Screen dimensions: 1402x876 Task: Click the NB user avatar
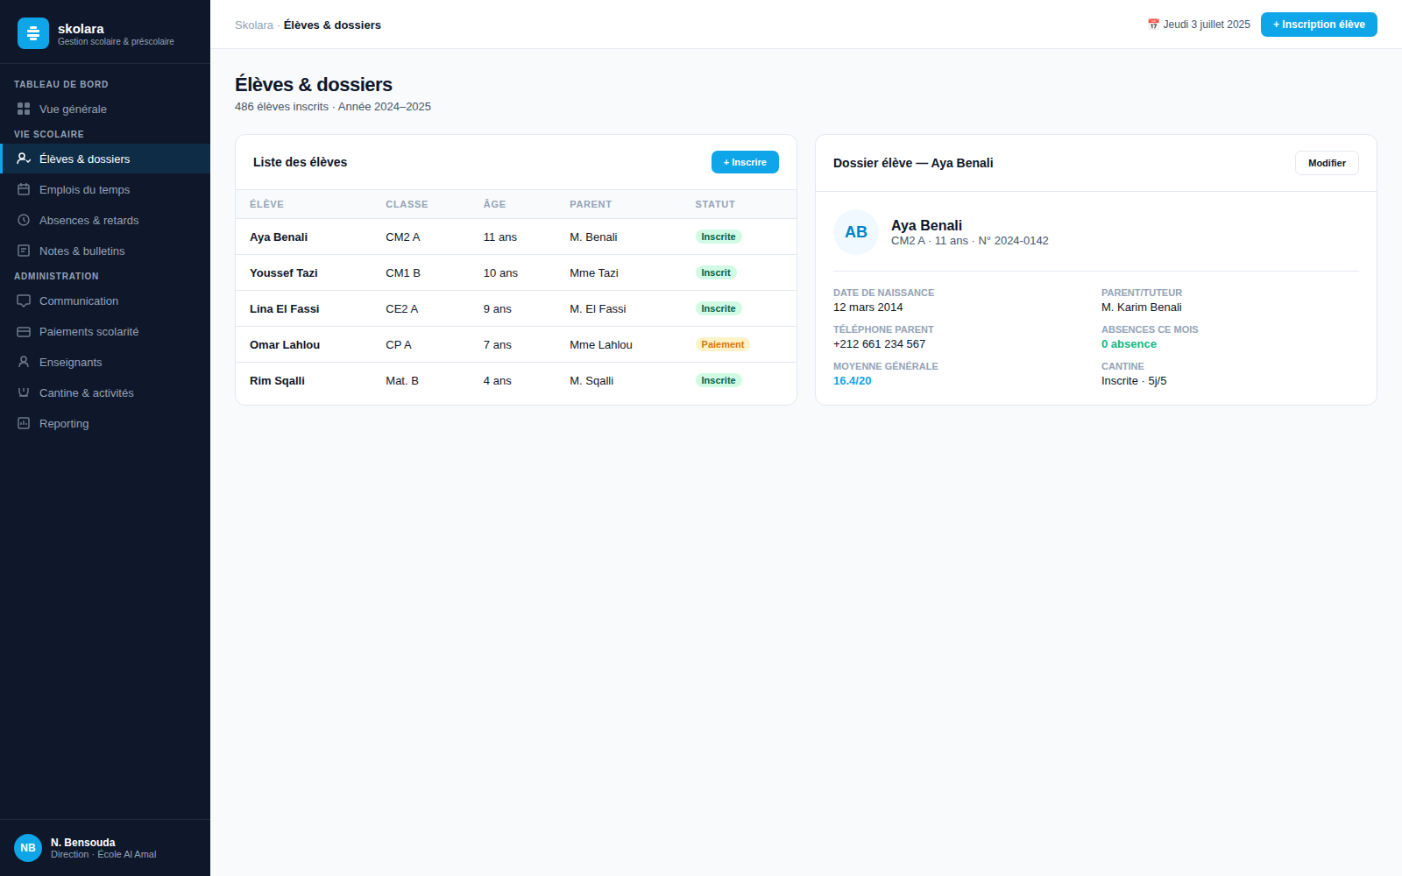coord(28,848)
